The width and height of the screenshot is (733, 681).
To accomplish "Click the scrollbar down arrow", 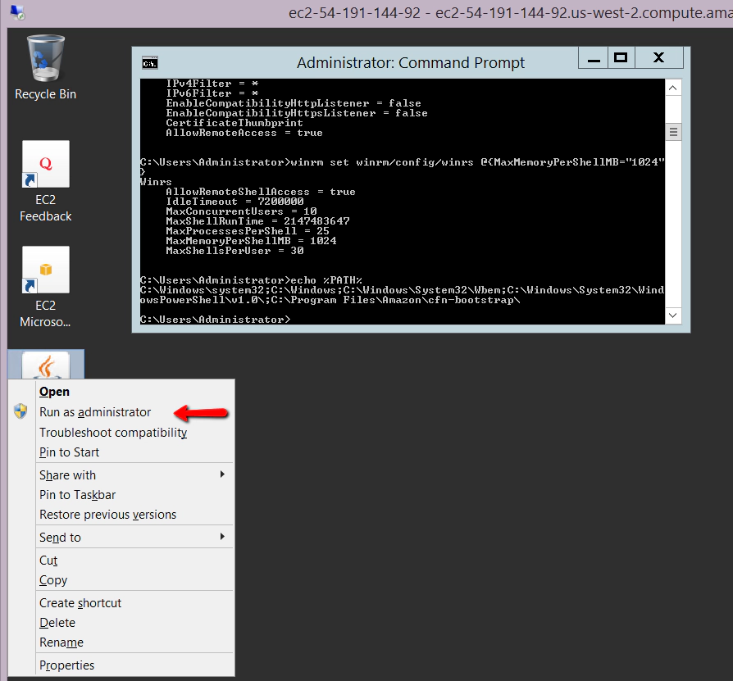I will pyautogui.click(x=672, y=316).
